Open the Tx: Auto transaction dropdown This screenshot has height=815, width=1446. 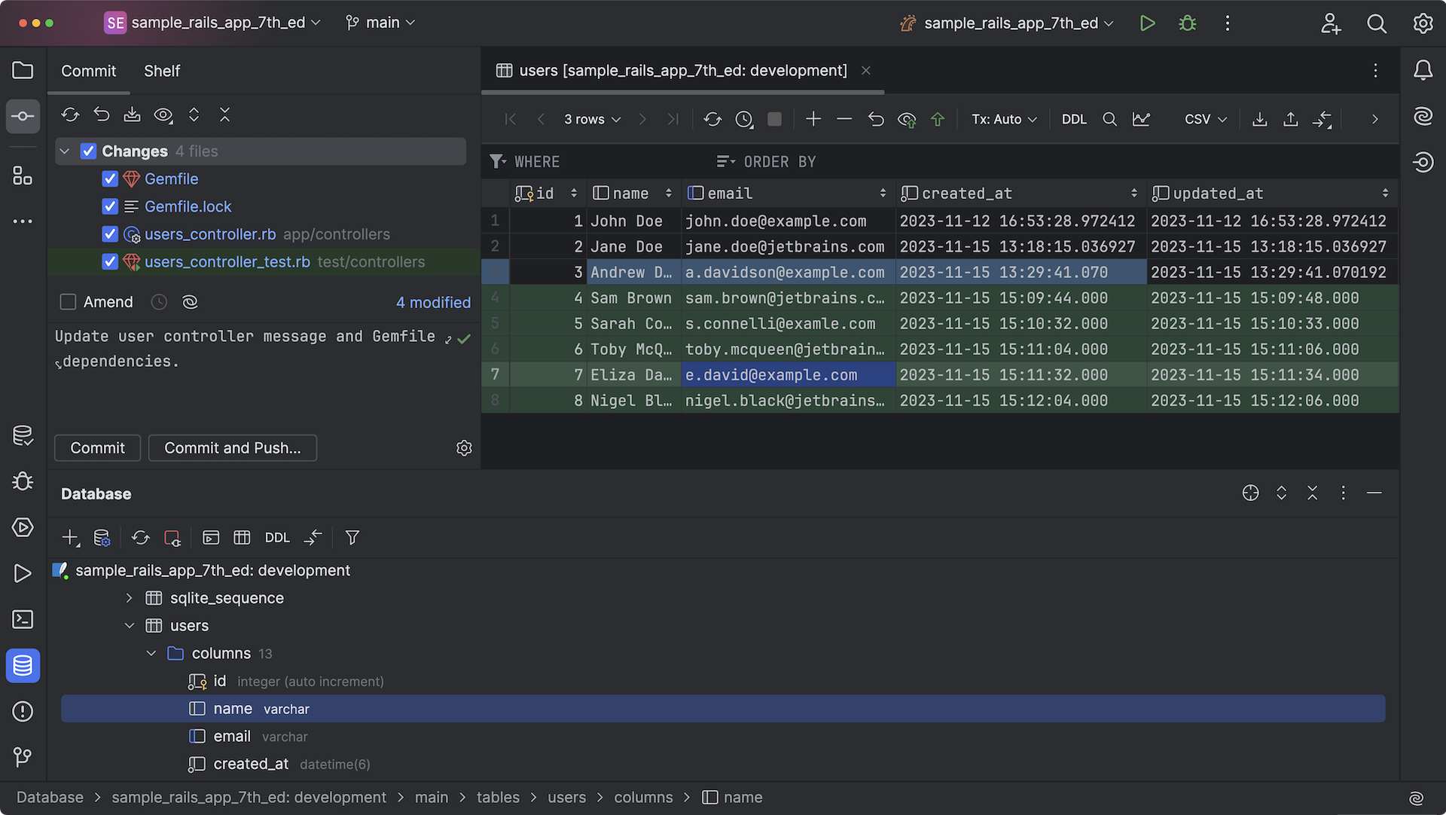(1004, 119)
